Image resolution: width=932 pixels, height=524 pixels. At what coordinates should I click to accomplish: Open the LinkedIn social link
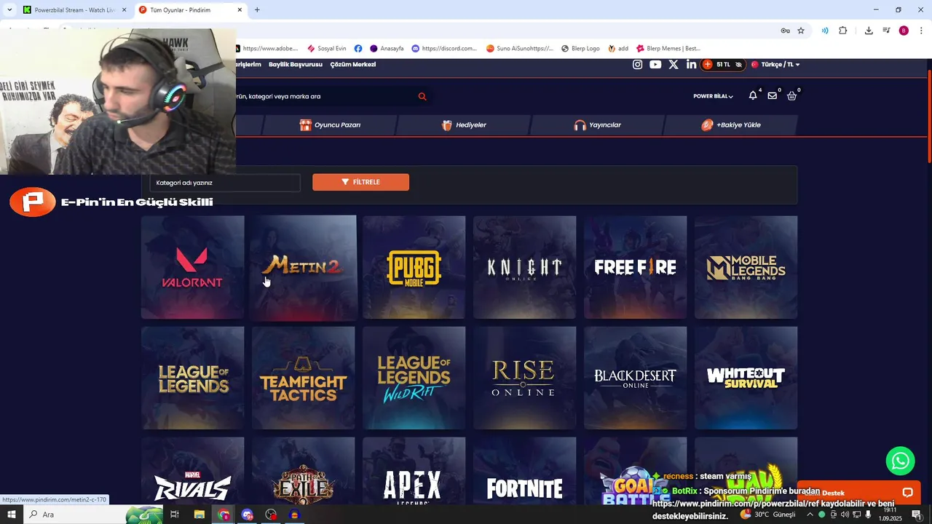point(691,65)
